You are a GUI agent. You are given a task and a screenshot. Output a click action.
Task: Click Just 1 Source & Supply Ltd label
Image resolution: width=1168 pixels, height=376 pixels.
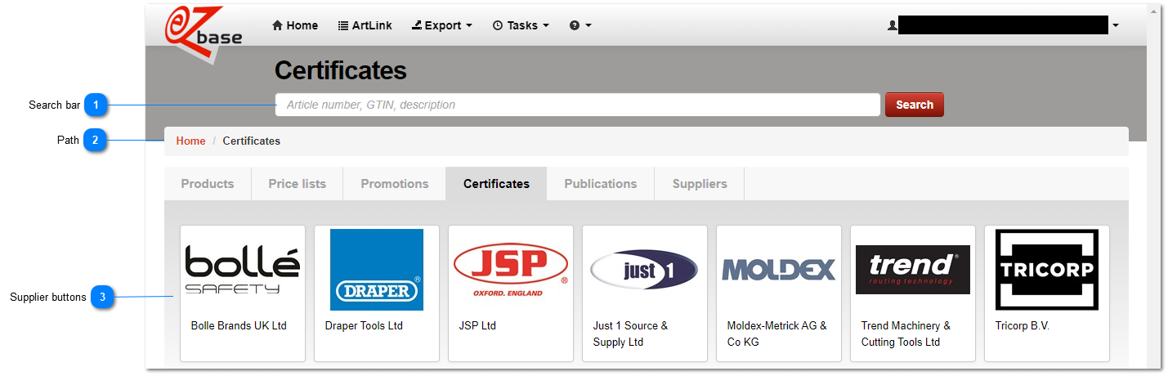click(x=630, y=333)
